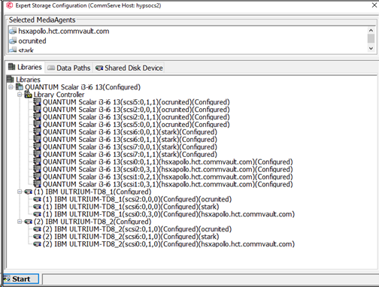Select the Libraries root tree label

tap(28, 80)
